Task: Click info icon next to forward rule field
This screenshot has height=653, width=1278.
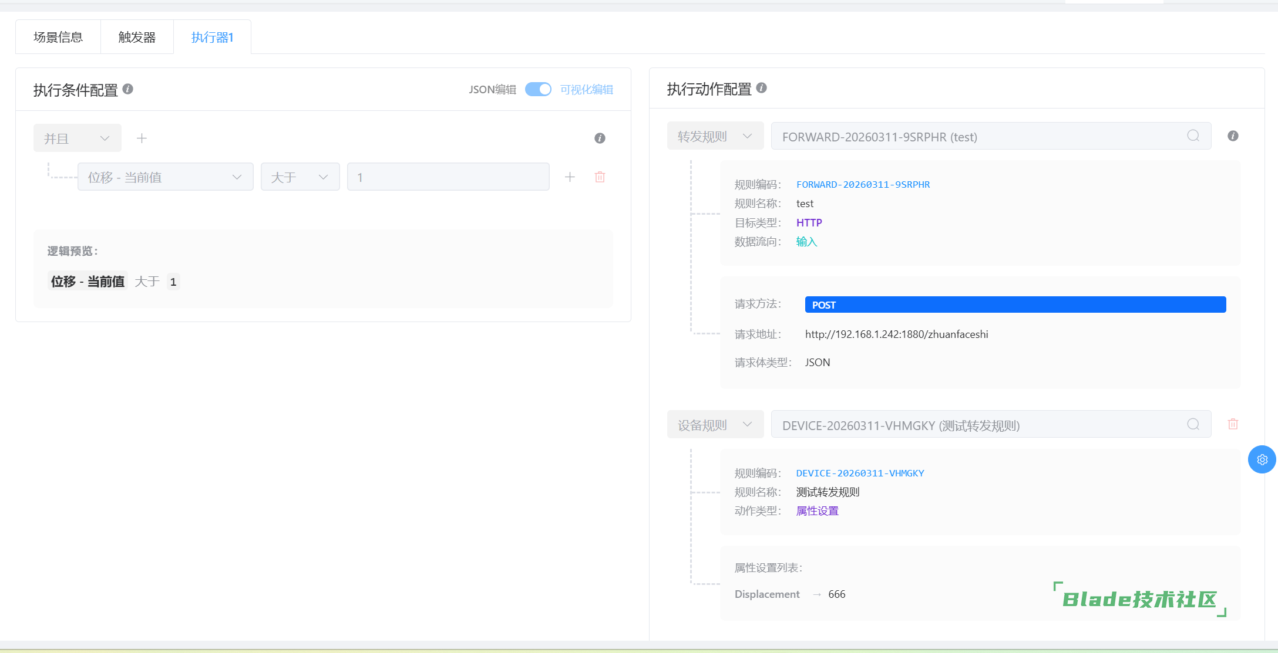Action: pos(1233,136)
